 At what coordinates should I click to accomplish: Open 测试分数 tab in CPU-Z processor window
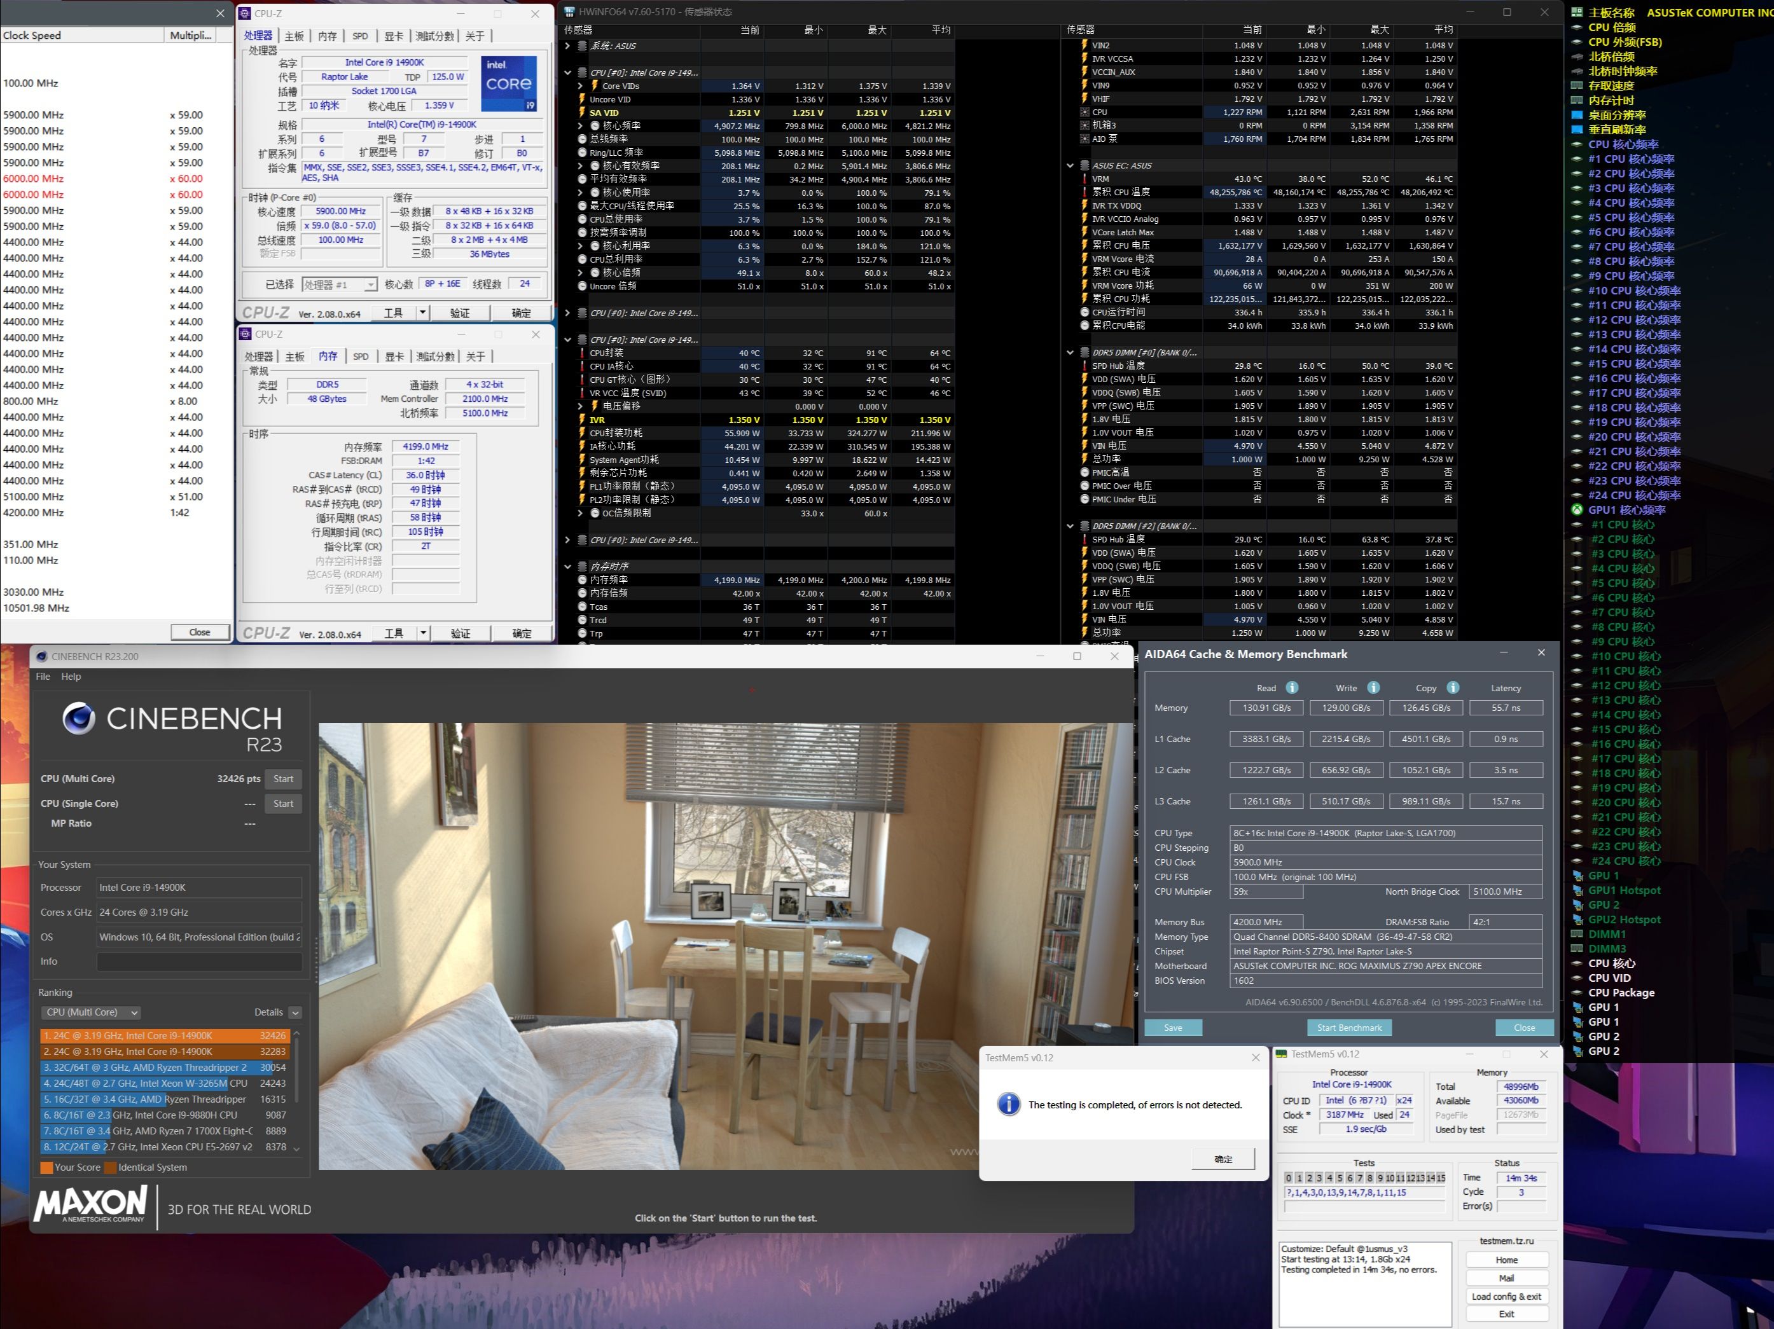434,36
